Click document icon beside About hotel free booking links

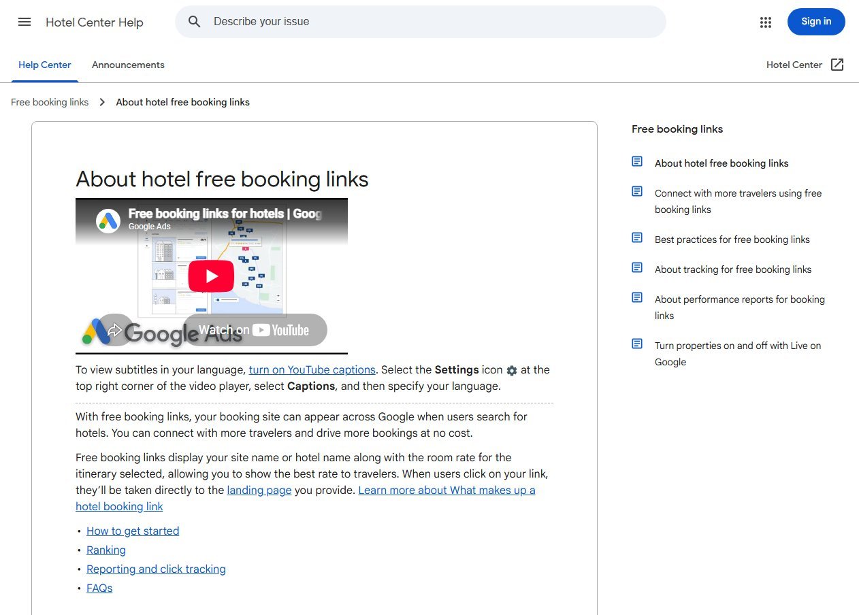click(637, 162)
